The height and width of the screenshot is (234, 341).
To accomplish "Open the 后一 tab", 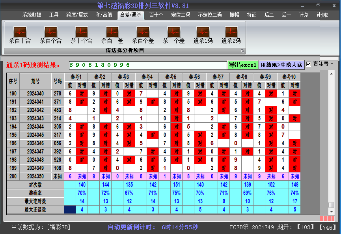I will click(286, 15).
